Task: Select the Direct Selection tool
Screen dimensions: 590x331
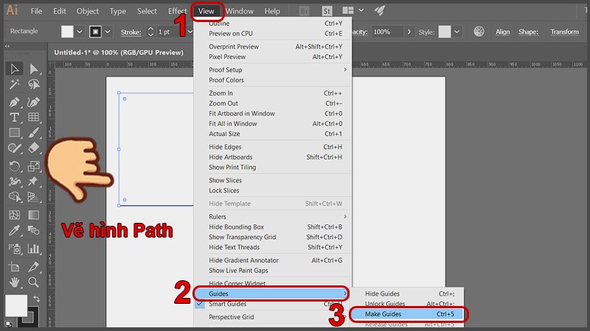Action: (x=33, y=68)
